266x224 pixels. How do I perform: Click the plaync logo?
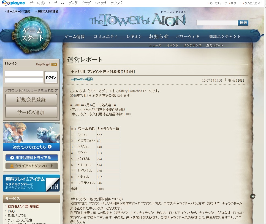click(x=13, y=3)
